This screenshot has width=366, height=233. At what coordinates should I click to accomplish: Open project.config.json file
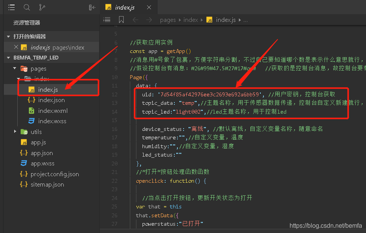click(55, 174)
